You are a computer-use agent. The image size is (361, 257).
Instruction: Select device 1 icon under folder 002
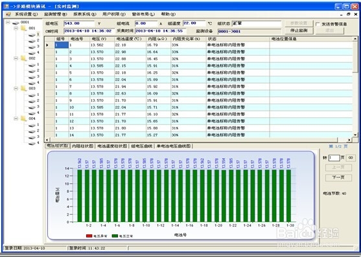click(32, 65)
